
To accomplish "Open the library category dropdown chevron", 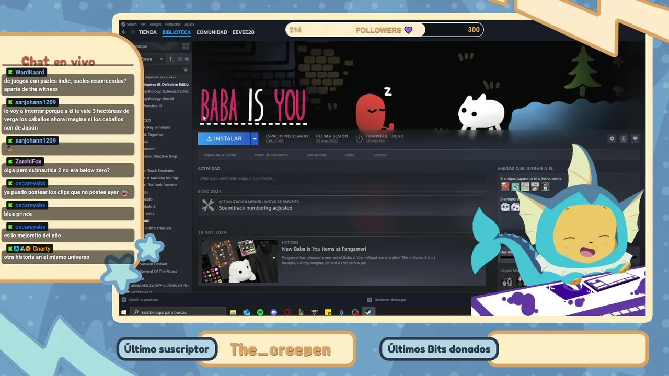I will (x=161, y=59).
